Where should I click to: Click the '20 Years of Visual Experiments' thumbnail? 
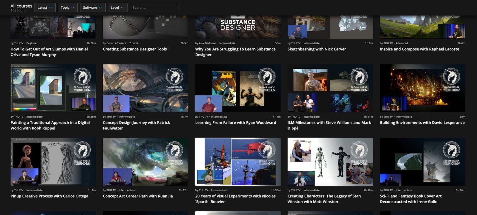tap(238, 161)
